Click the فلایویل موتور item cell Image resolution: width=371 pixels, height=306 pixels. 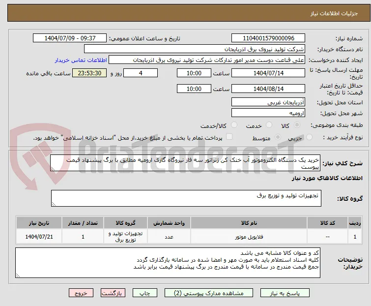tap(249, 236)
